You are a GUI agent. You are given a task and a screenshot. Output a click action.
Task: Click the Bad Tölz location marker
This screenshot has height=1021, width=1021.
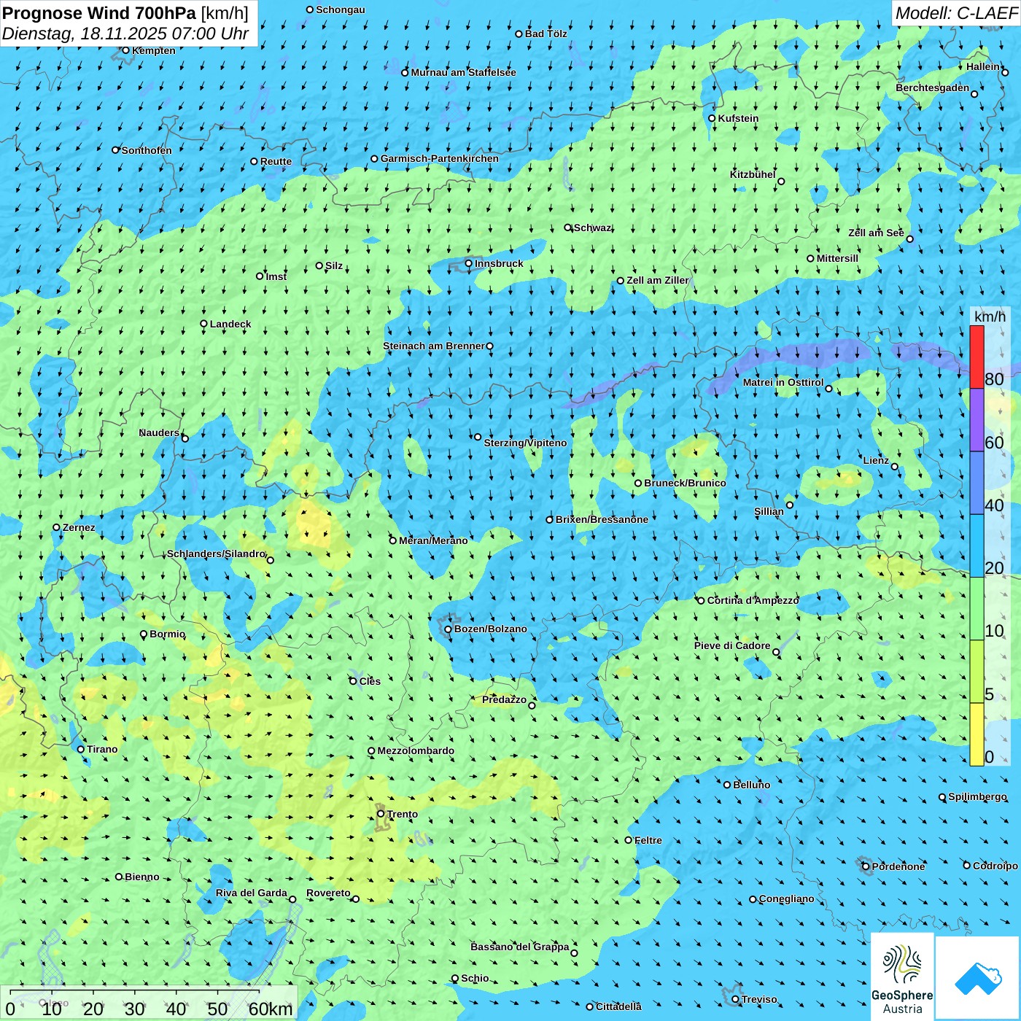519,34
